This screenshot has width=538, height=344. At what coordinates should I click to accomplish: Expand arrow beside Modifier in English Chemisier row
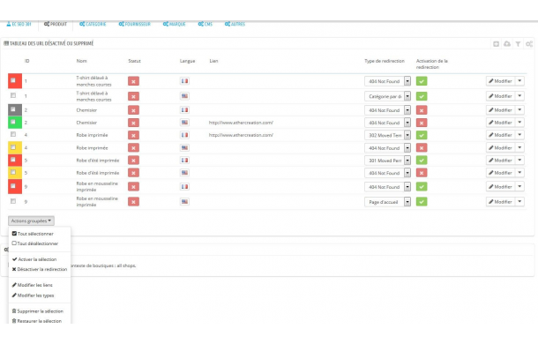pyautogui.click(x=519, y=123)
